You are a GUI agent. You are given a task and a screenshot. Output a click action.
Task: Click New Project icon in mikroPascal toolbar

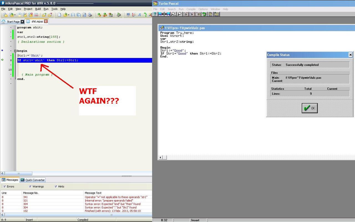pyautogui.click(x=5, y=15)
